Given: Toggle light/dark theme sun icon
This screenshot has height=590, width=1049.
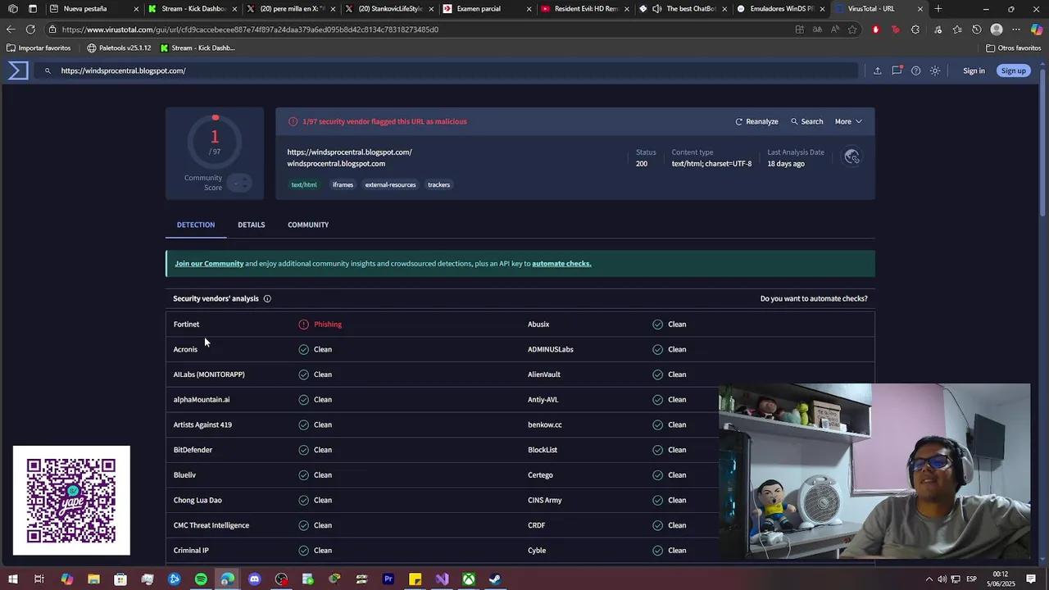Looking at the screenshot, I should (x=935, y=70).
